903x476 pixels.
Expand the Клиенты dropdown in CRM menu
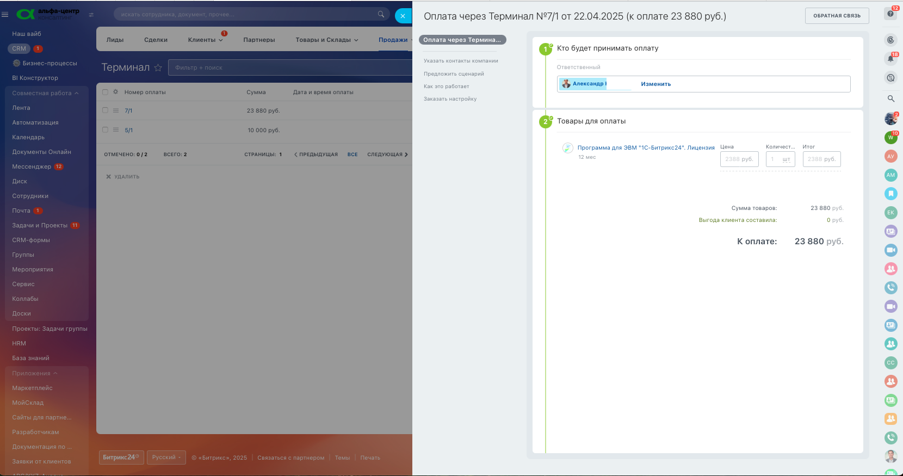pyautogui.click(x=205, y=40)
